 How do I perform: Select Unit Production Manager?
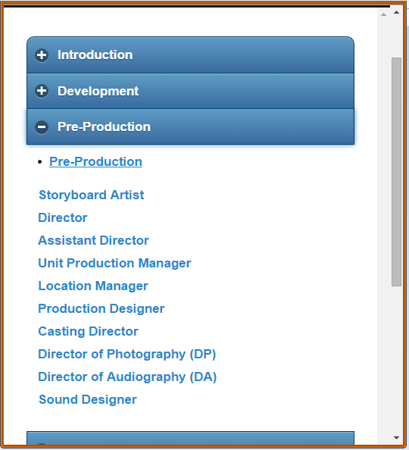tap(114, 263)
